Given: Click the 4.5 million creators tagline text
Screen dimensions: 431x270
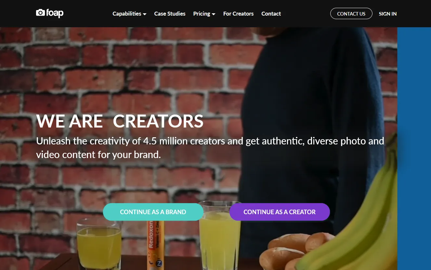Looking at the screenshot, I should [x=210, y=148].
